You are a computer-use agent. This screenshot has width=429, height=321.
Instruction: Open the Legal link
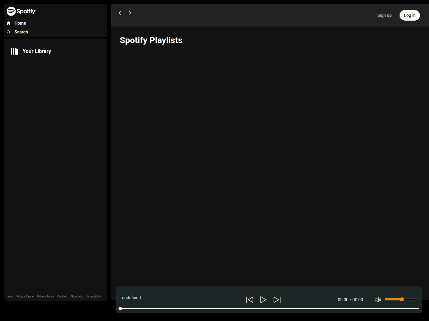coord(10,296)
